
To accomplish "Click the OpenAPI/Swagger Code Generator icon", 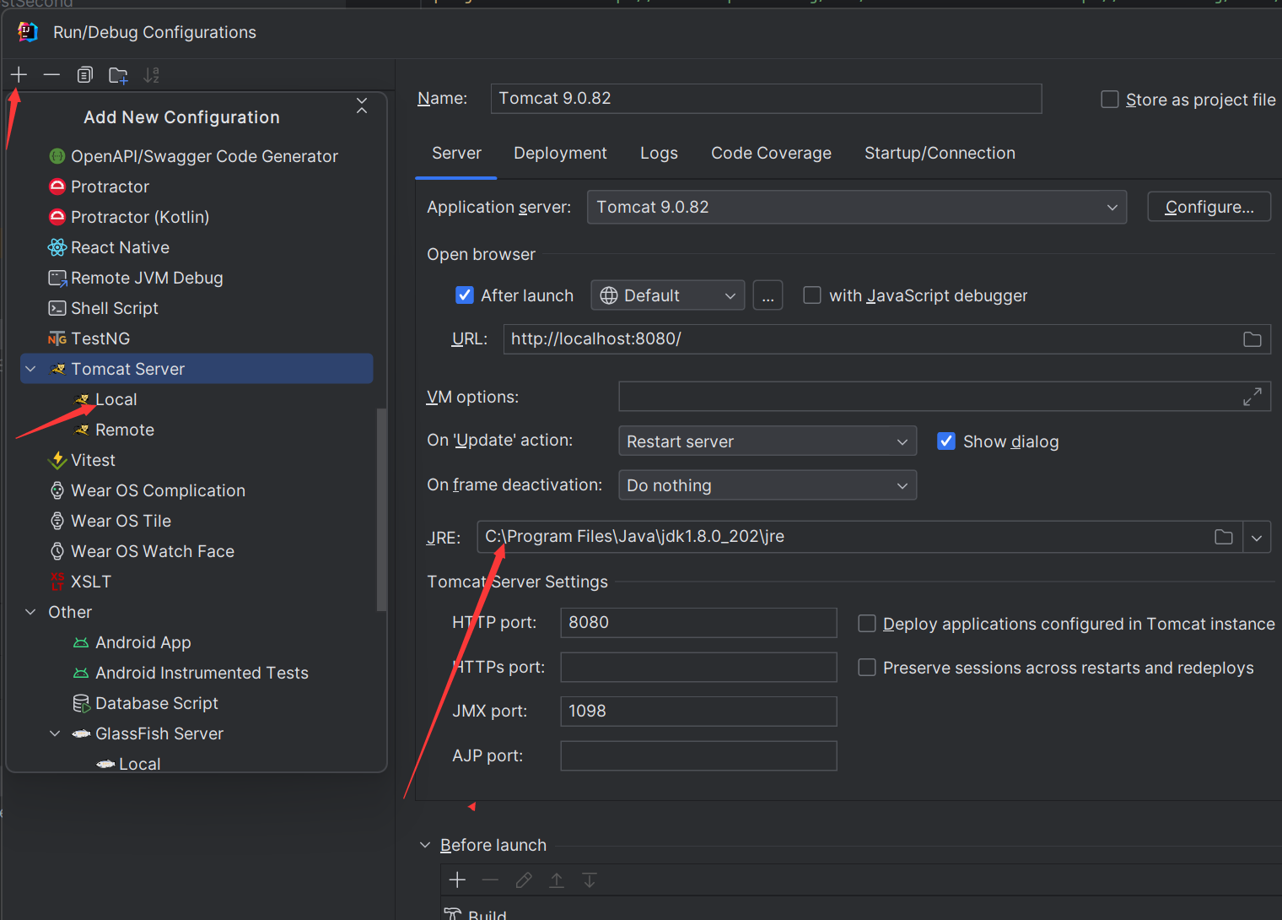I will (x=57, y=156).
